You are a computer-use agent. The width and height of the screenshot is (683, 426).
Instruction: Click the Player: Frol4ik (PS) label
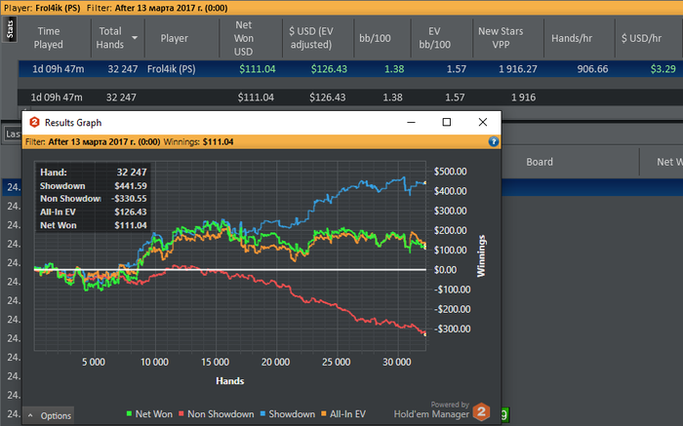[42, 8]
